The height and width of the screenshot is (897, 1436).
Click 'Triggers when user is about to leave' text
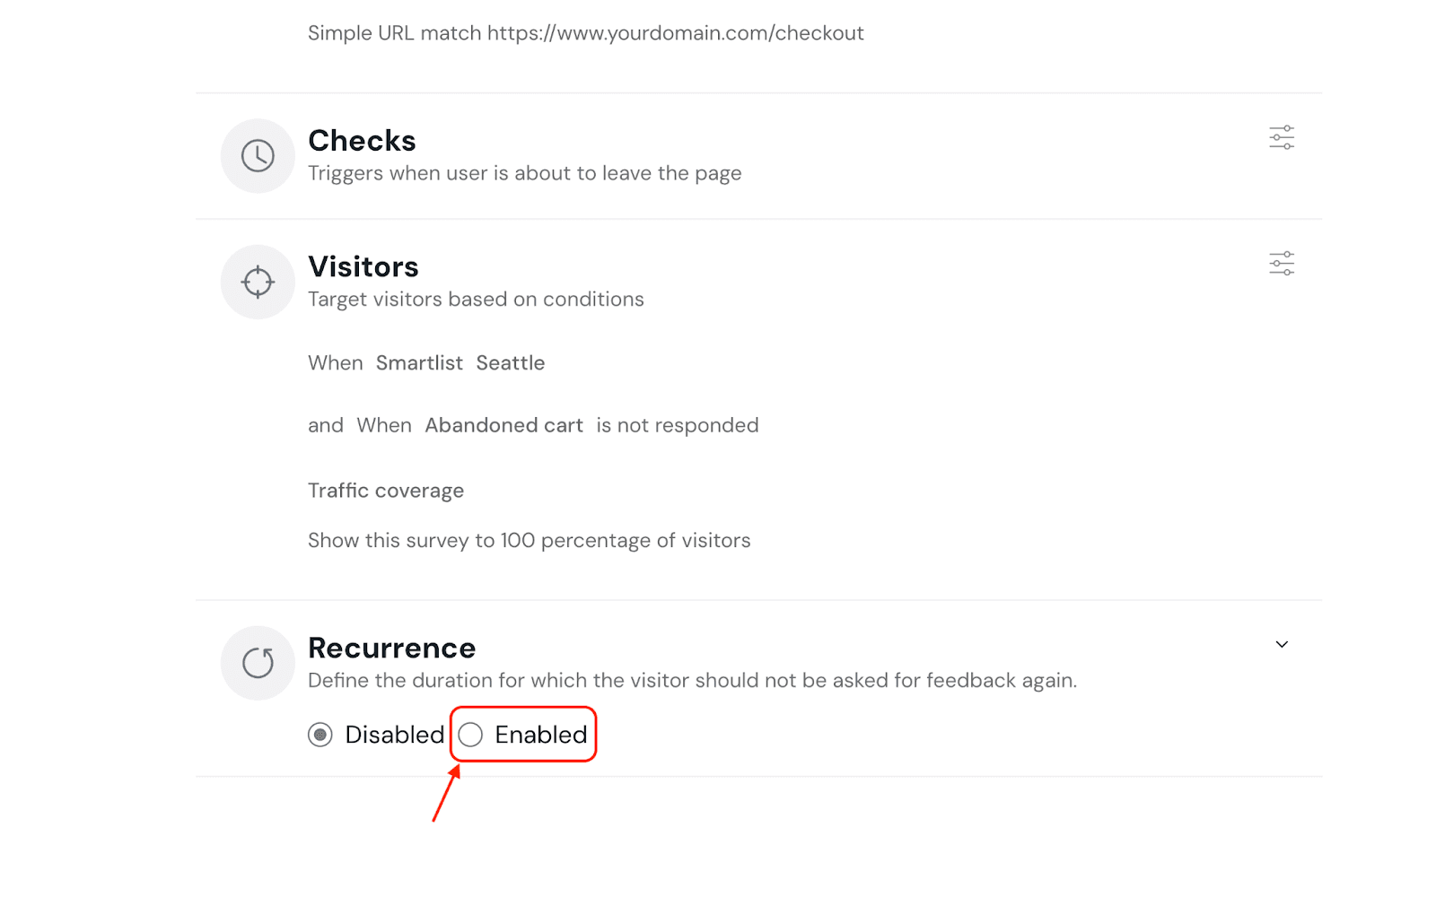524,173
